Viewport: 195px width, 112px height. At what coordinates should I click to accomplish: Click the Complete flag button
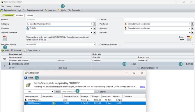(x=74, y=10)
